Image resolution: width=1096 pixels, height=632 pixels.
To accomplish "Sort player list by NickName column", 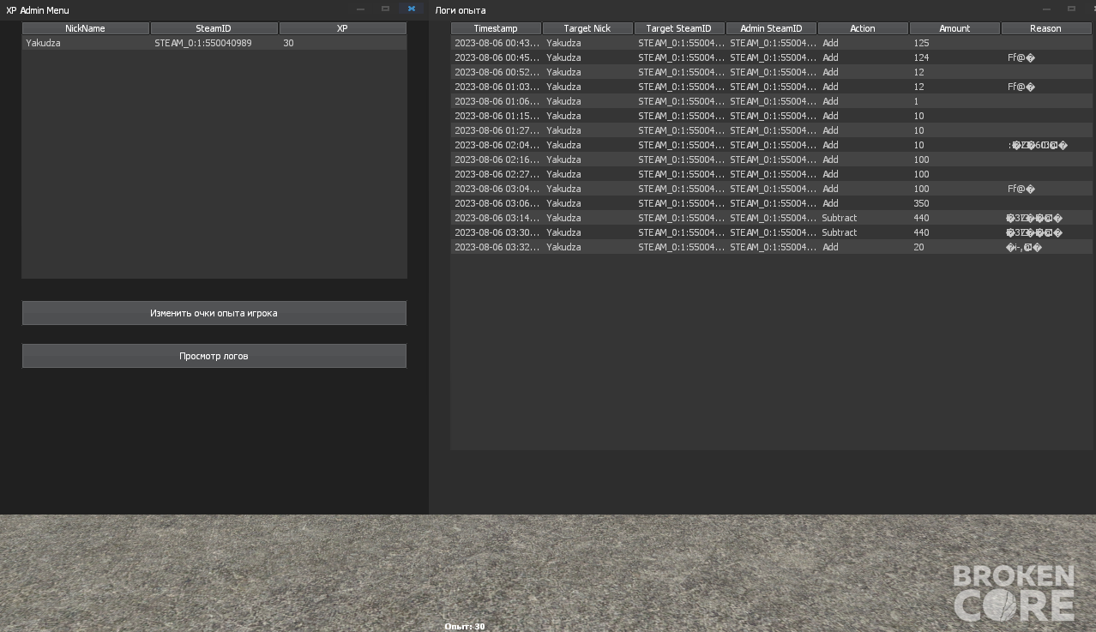I will 85,28.
